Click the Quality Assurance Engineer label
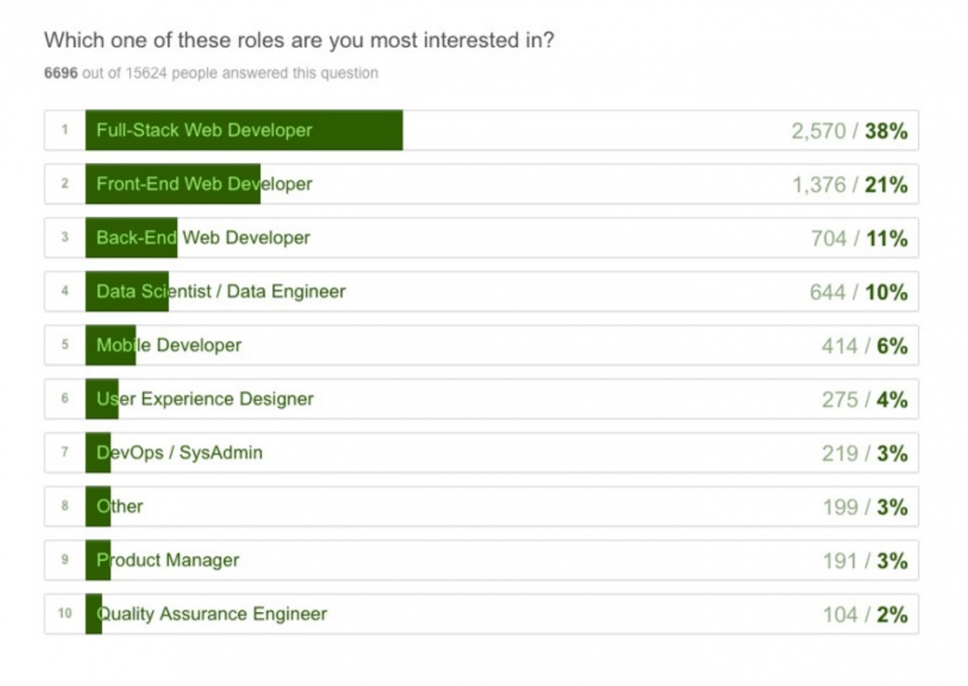Image resolution: width=968 pixels, height=686 pixels. [x=212, y=613]
